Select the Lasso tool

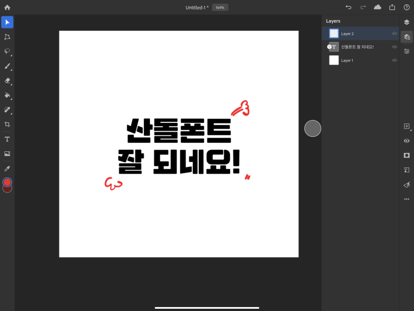pos(7,51)
